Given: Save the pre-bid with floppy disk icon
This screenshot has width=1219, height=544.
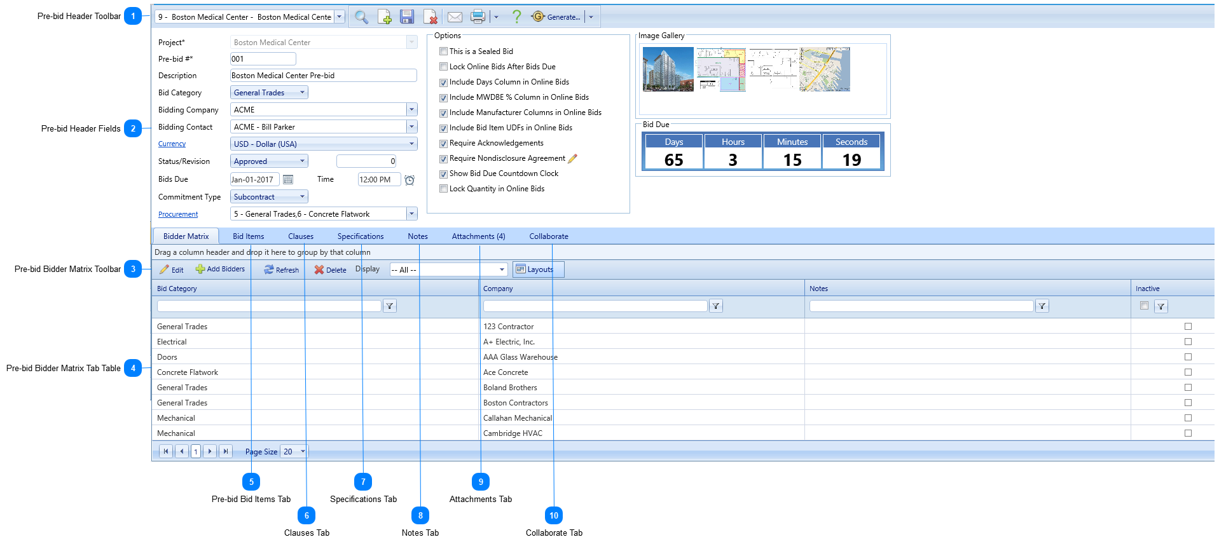Looking at the screenshot, I should (x=407, y=17).
